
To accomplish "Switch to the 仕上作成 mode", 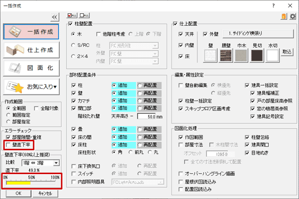I will [x=31, y=50].
